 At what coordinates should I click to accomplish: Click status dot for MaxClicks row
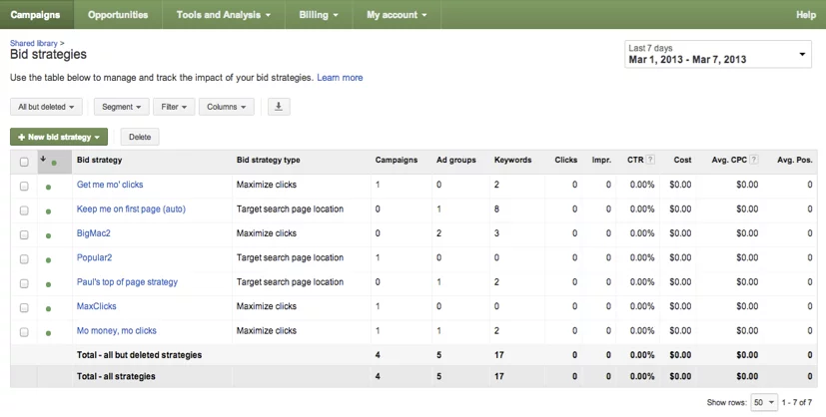click(x=49, y=307)
